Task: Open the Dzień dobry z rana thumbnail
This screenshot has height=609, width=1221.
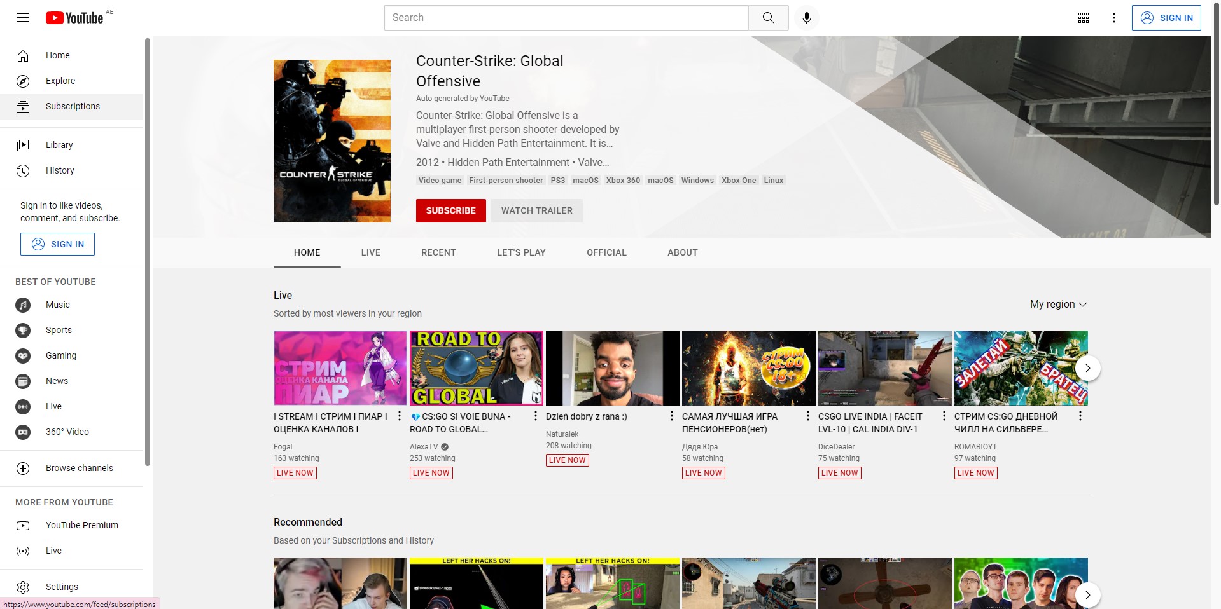Action: 613,368
